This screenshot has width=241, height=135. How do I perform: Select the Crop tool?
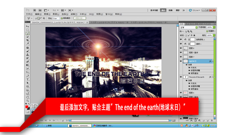point(27,40)
